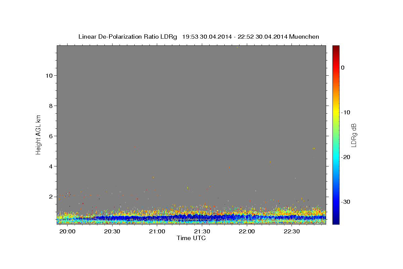
Task: Click the 21:30 time tick label
Action: coord(202,232)
